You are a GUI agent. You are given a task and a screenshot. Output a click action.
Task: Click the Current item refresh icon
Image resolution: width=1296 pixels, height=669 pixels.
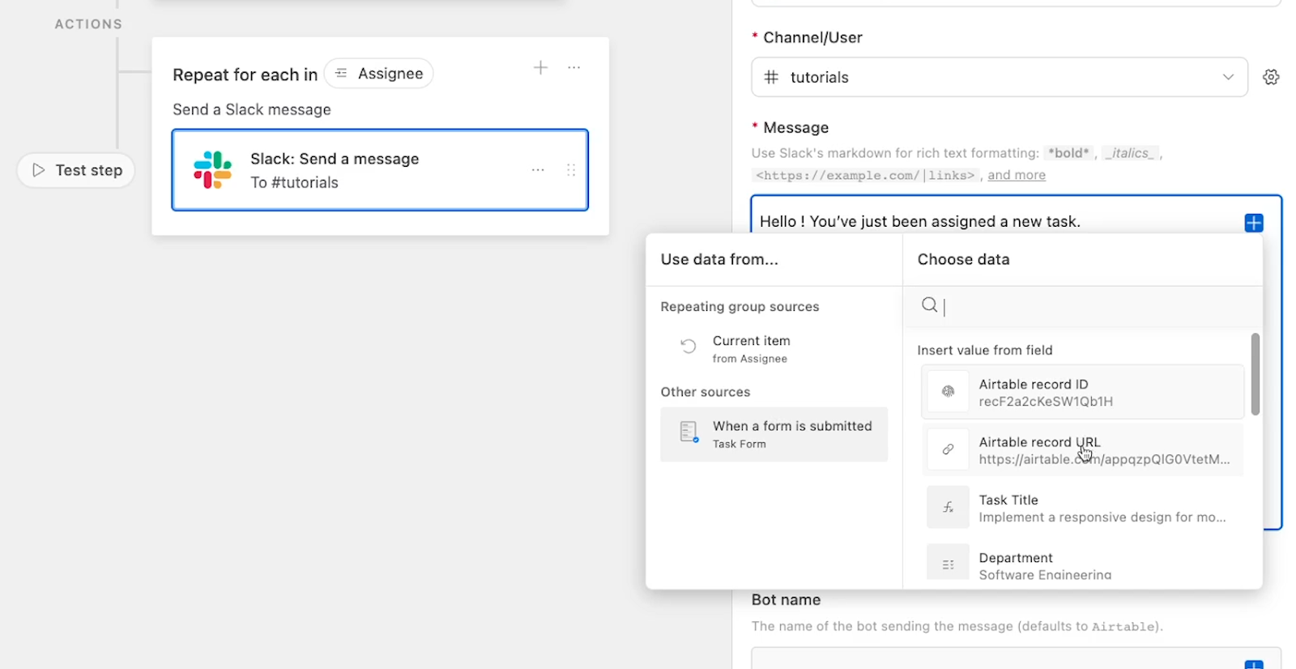(x=688, y=347)
